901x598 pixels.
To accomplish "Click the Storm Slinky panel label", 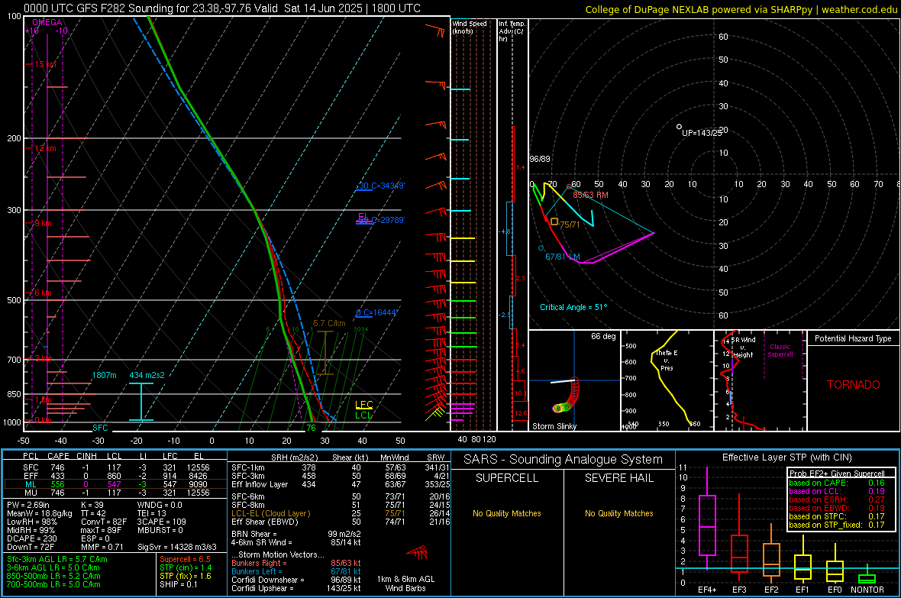I will [x=554, y=426].
